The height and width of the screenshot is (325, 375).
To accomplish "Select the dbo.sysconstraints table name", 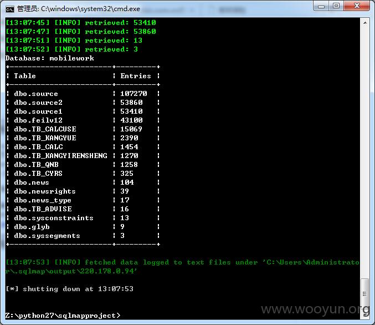I will [x=54, y=218].
